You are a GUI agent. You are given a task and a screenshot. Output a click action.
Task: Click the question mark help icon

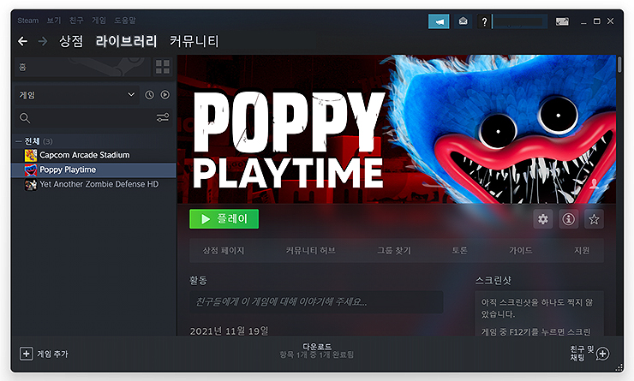point(484,21)
